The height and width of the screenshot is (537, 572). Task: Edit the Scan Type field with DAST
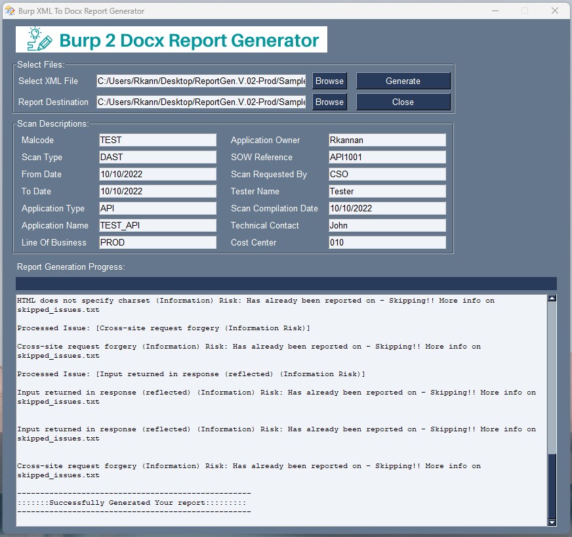click(157, 157)
